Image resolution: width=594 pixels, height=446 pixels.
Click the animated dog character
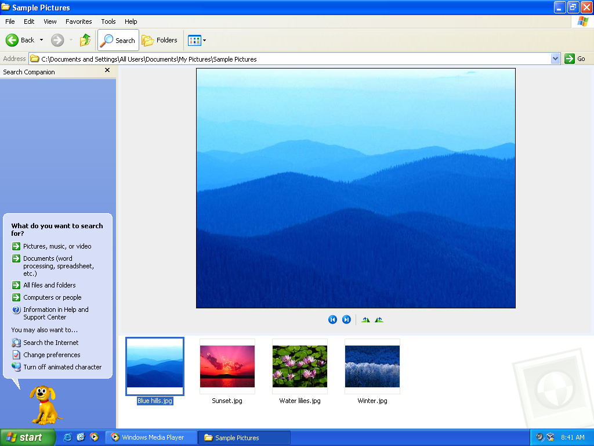tap(45, 405)
